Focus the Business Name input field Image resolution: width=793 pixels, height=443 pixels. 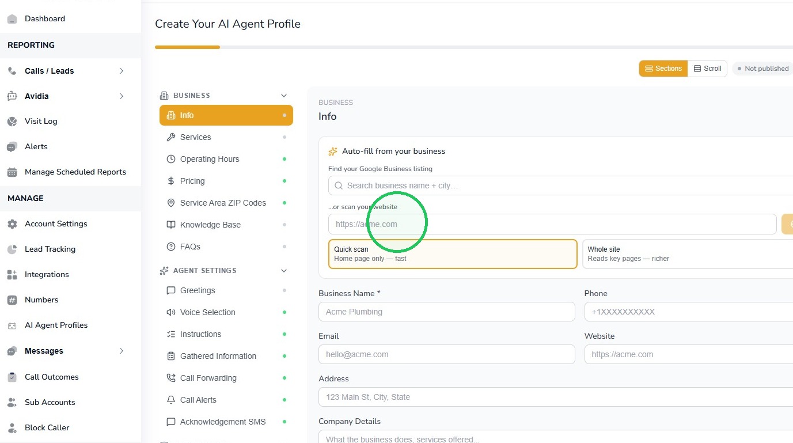coord(446,312)
